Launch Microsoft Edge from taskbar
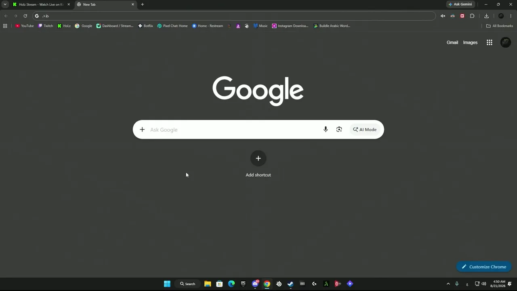Image resolution: width=517 pixels, height=291 pixels. (x=231, y=284)
